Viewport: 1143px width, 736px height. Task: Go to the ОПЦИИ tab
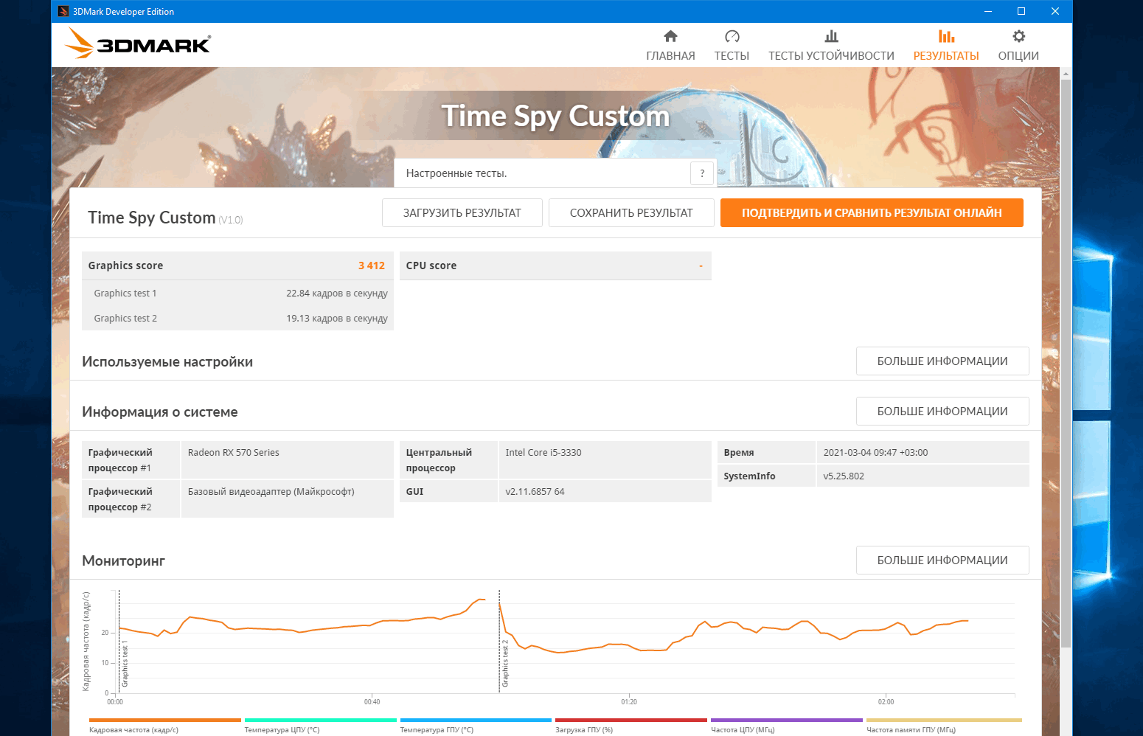[1018, 56]
